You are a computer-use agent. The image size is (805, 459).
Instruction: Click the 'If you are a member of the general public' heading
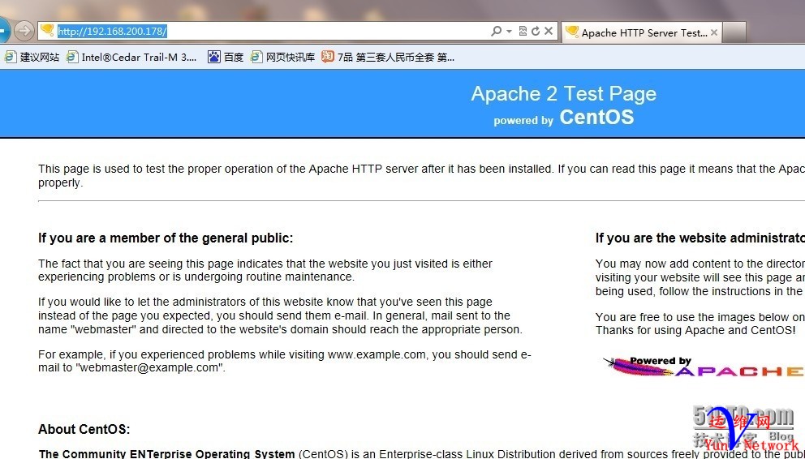166,238
